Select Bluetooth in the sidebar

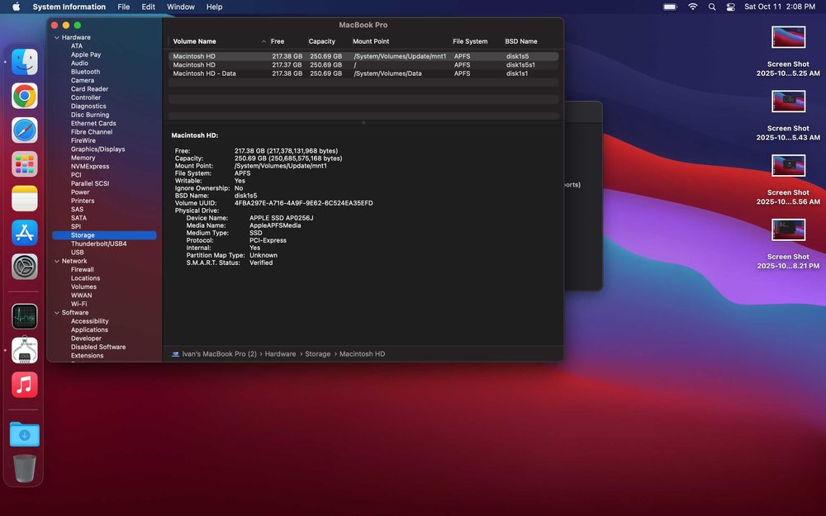click(x=85, y=72)
